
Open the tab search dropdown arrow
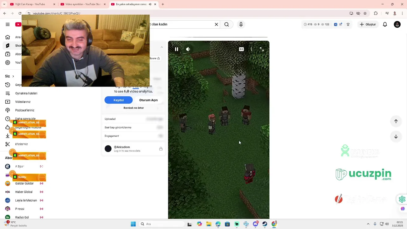click(4, 4)
